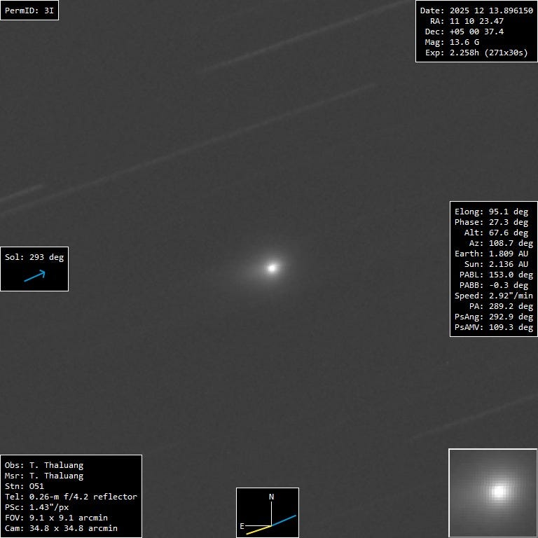Click the PsAng: 292.9 deg line
Viewport: 538px width, 538px height.
tap(494, 317)
